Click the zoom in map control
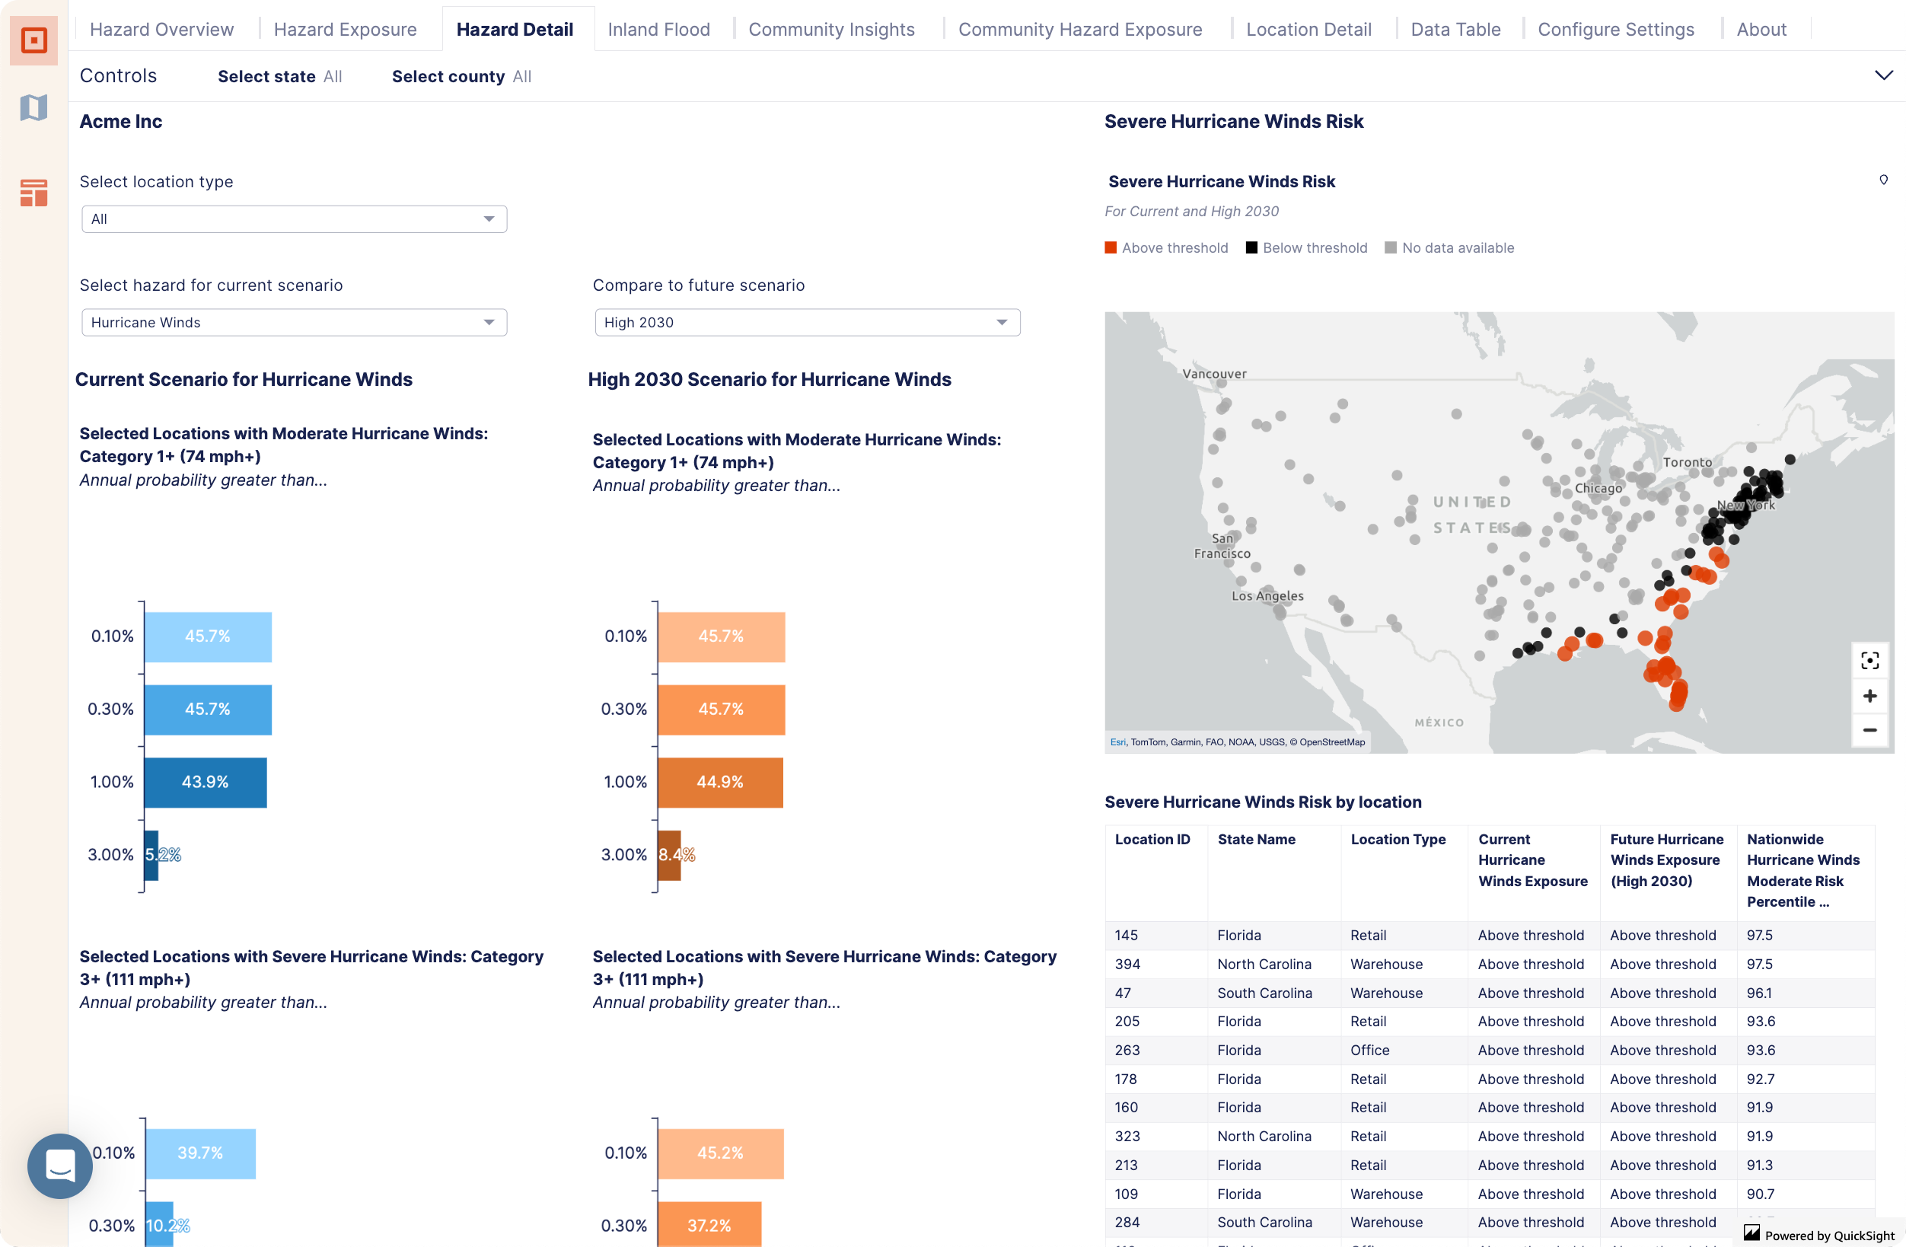 [x=1869, y=696]
